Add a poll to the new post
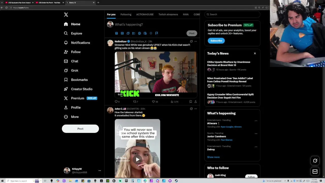Image resolution: width=325 pixels, height=183 pixels. [134, 33]
